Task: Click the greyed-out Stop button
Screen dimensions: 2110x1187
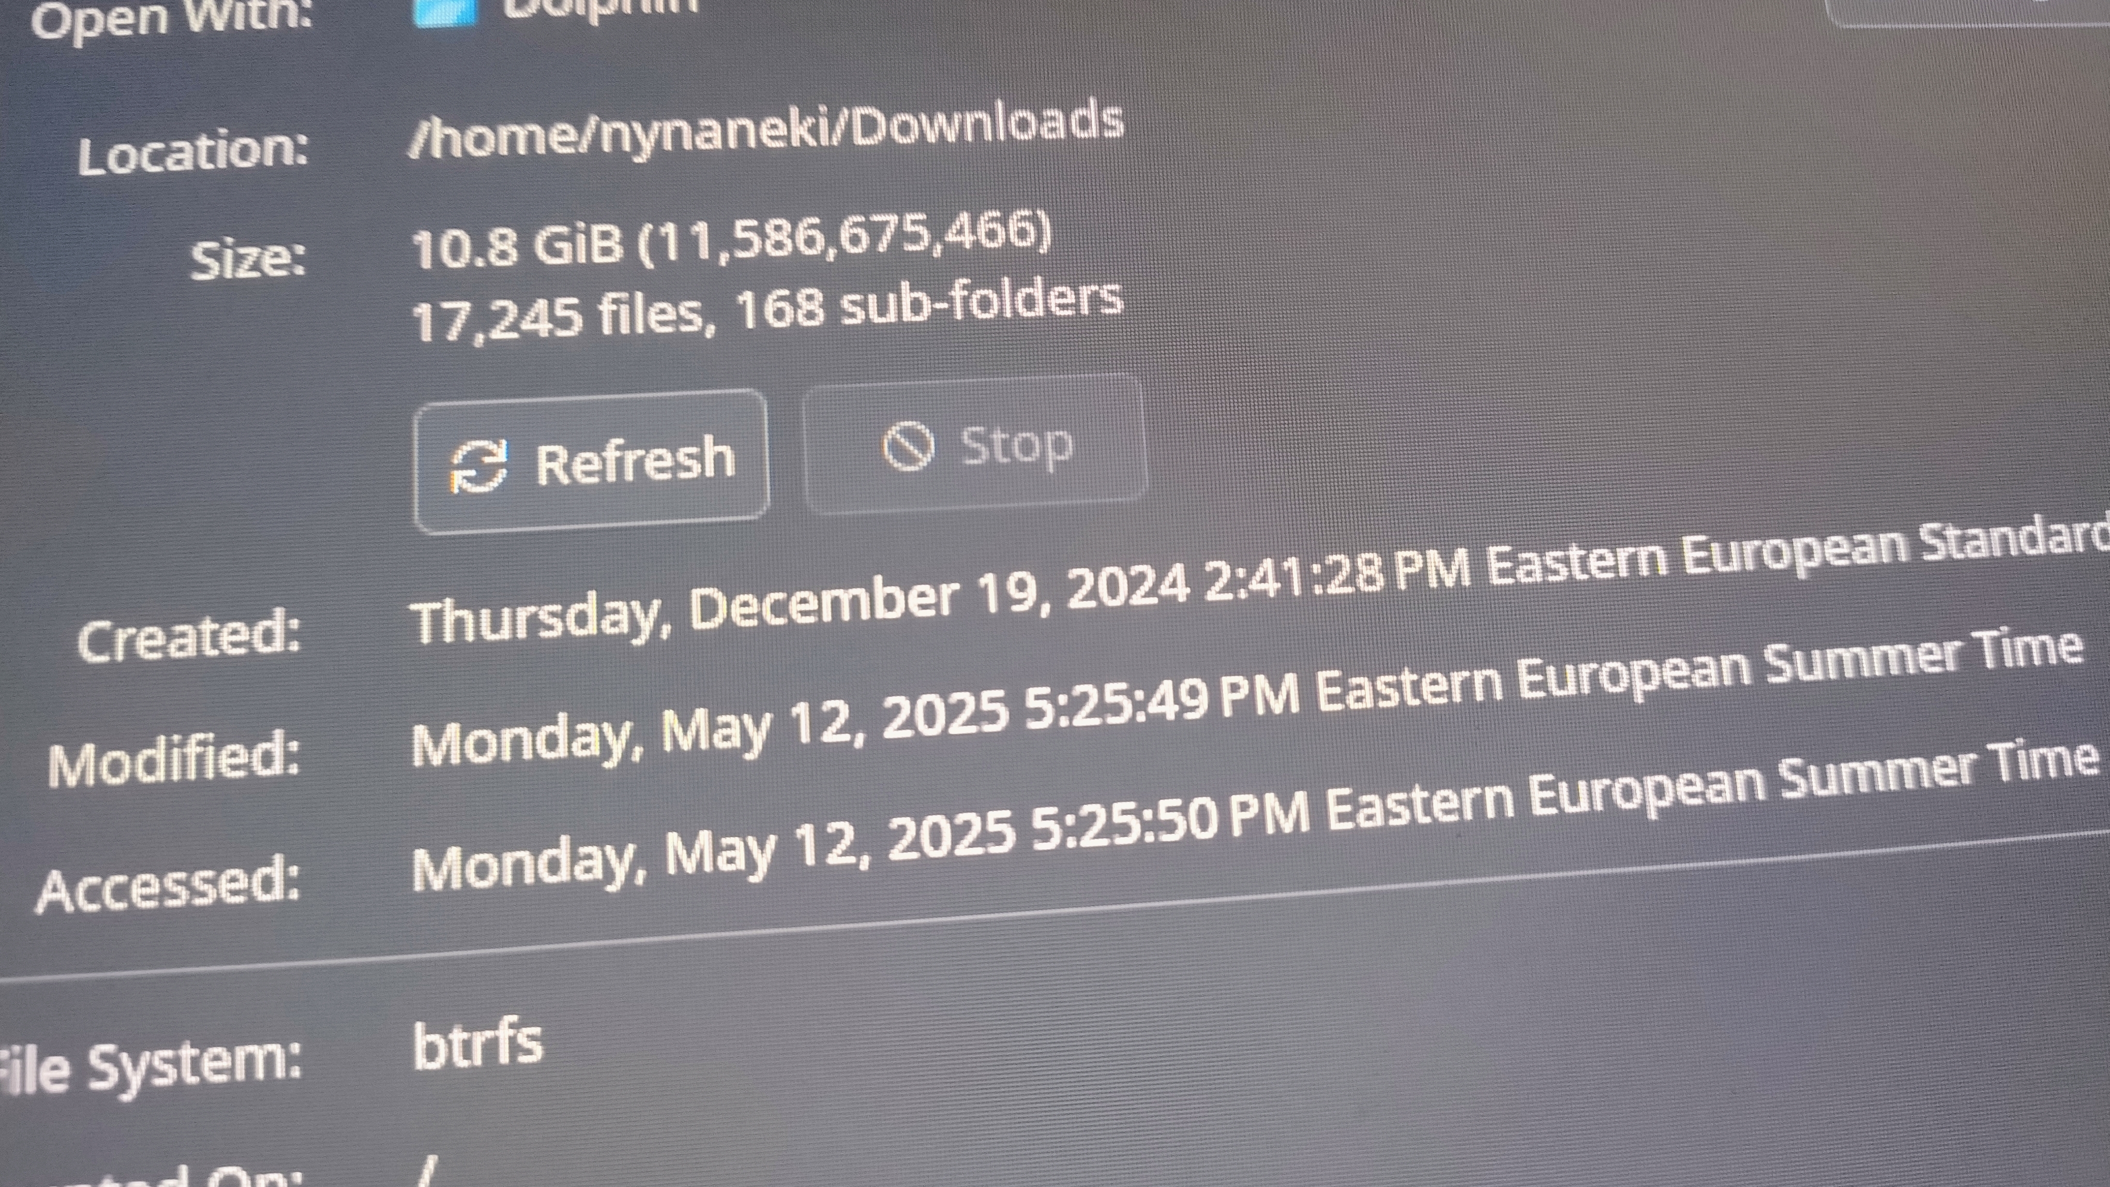Action: pyautogui.click(x=973, y=445)
